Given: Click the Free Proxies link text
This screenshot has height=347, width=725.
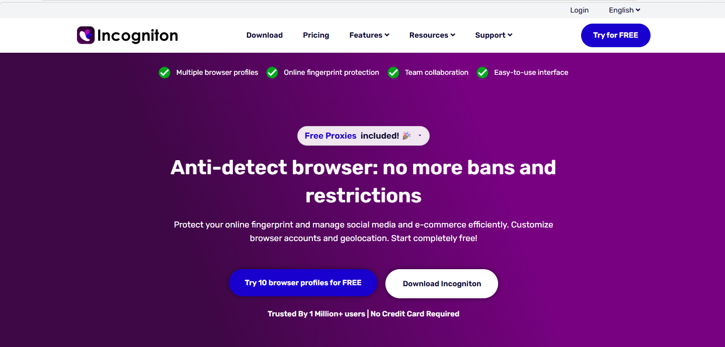Looking at the screenshot, I should point(331,136).
